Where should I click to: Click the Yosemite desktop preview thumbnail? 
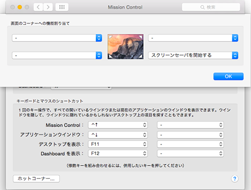pos(125,46)
